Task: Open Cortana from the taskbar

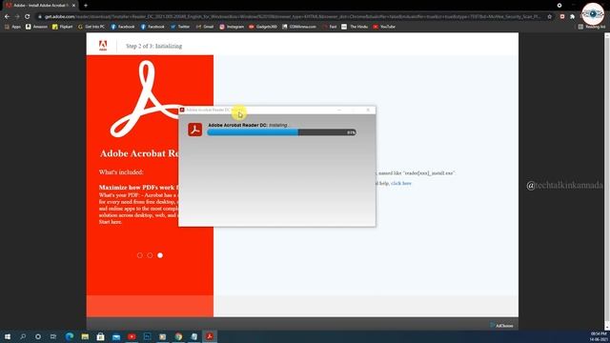Action: (38, 336)
